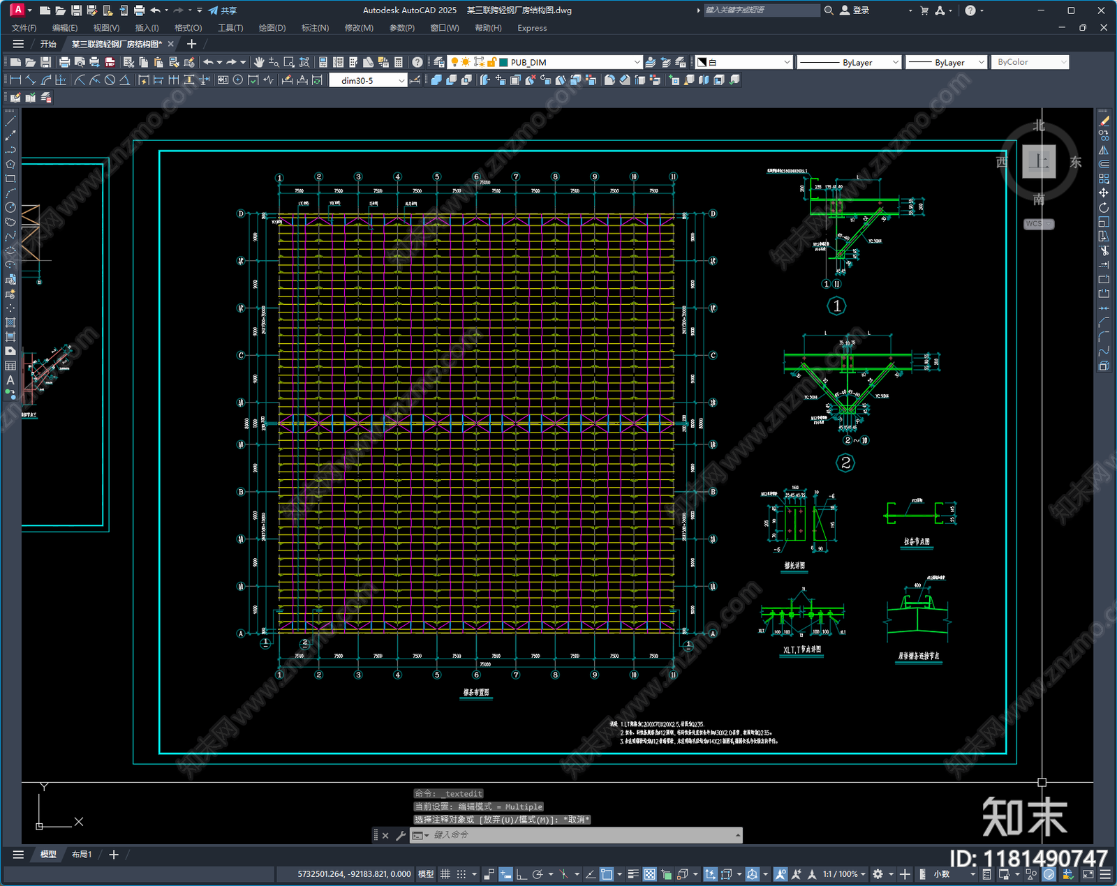
Task: Select the Pan hand tool
Action: tap(259, 62)
